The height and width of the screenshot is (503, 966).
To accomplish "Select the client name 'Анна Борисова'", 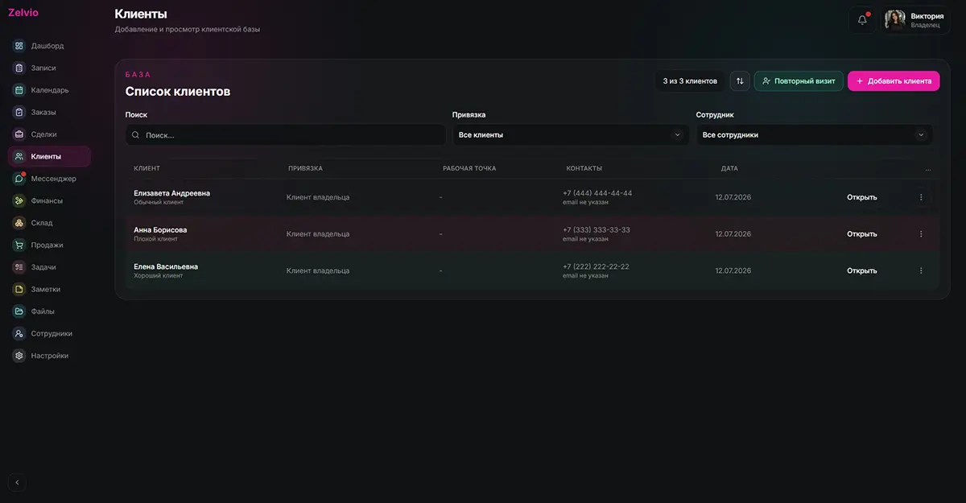I will (x=160, y=230).
